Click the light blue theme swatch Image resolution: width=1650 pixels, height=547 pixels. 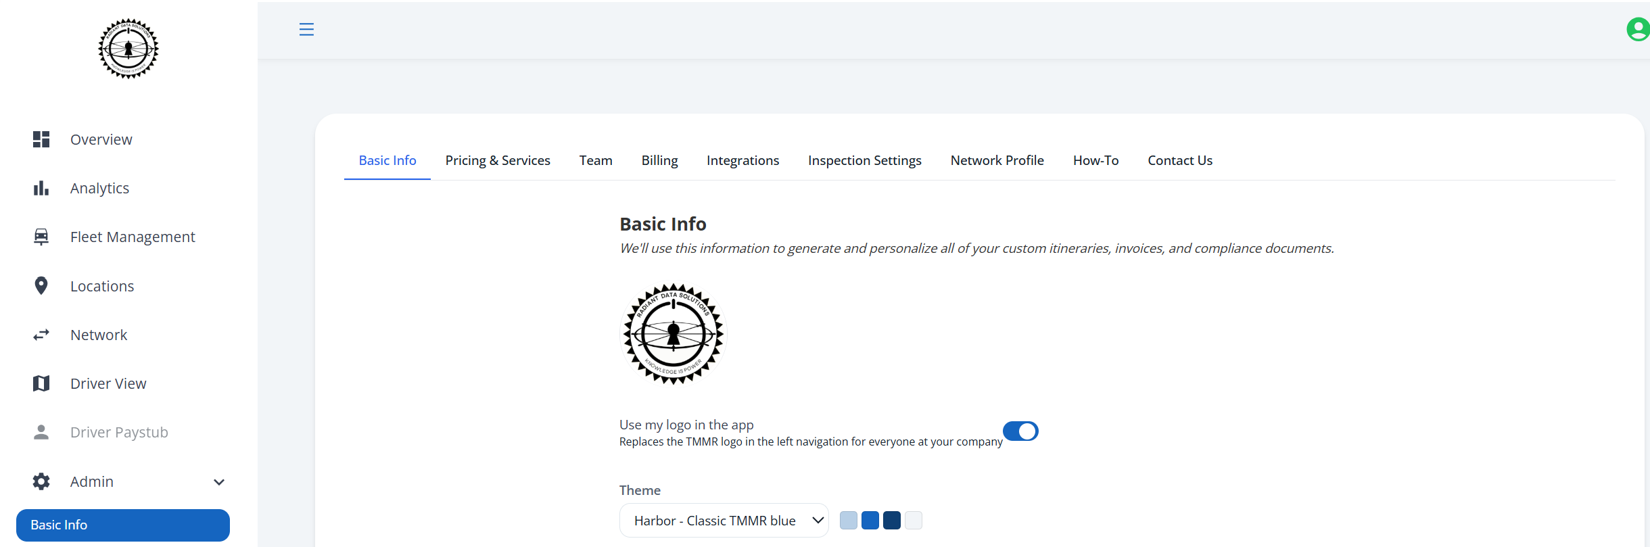click(849, 521)
